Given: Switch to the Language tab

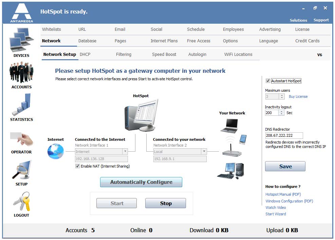Looking at the screenshot, I should (x=268, y=41).
